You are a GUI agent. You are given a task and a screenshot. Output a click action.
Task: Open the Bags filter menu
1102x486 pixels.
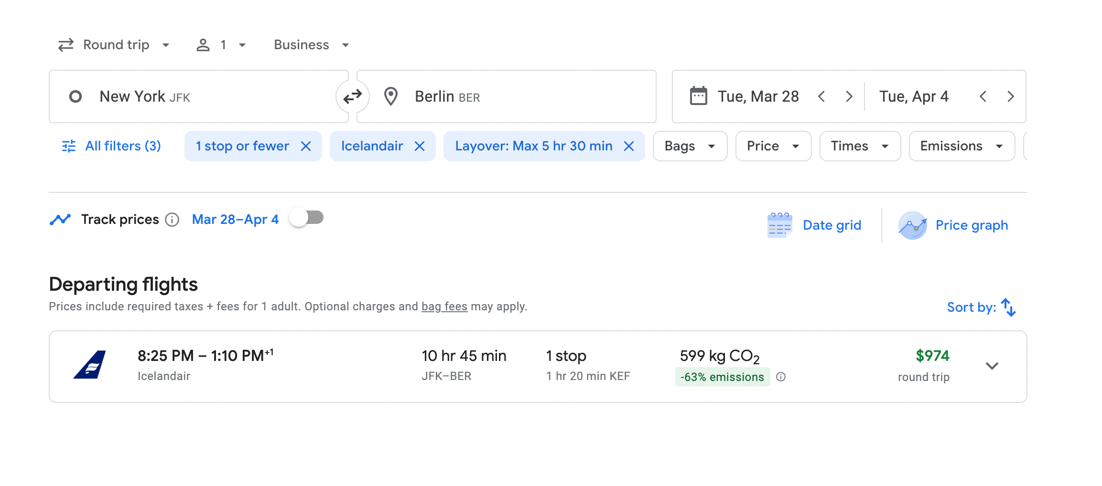point(690,146)
